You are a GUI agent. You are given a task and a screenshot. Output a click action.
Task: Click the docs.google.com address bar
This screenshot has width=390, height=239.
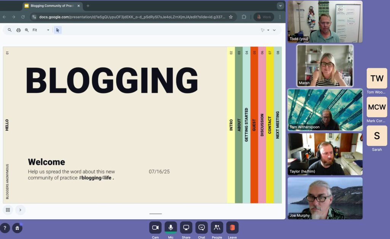tap(114, 17)
